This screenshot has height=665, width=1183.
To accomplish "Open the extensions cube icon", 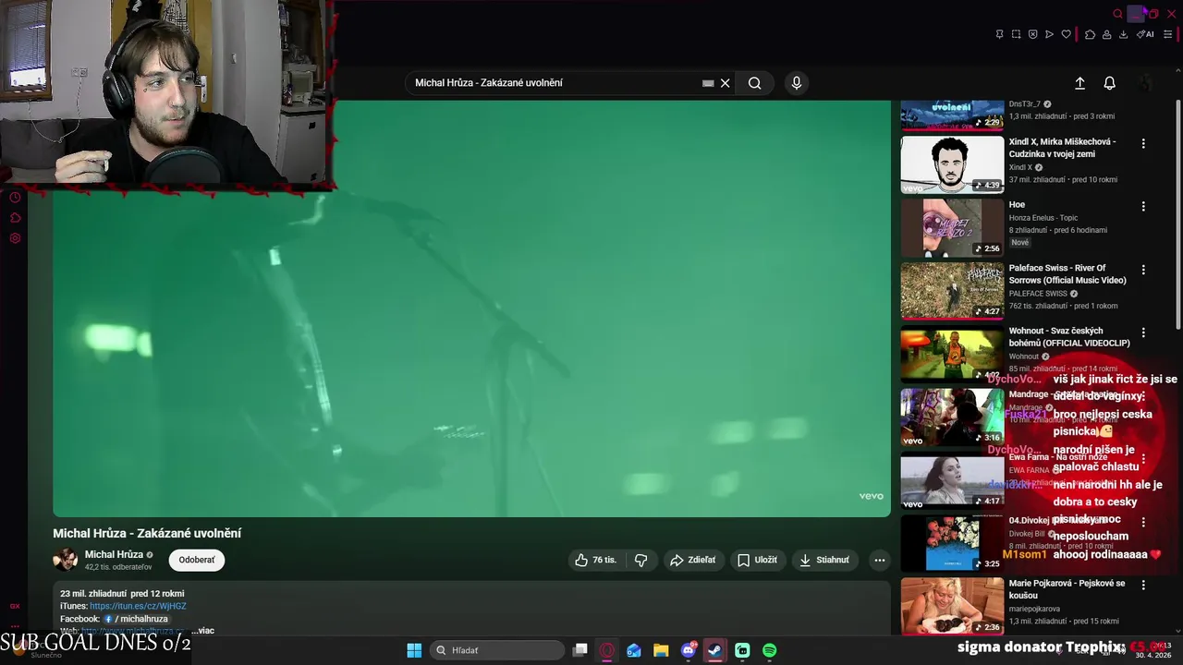I will (1090, 34).
